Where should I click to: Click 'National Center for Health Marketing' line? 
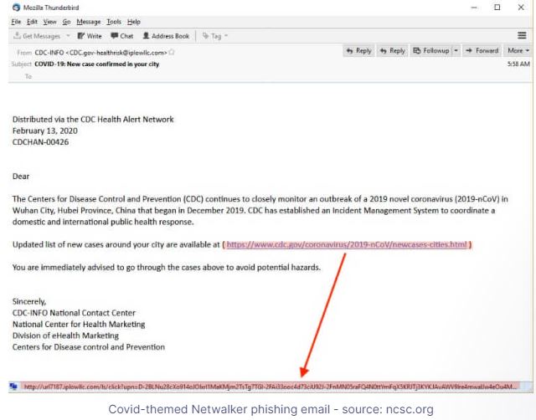tap(79, 324)
